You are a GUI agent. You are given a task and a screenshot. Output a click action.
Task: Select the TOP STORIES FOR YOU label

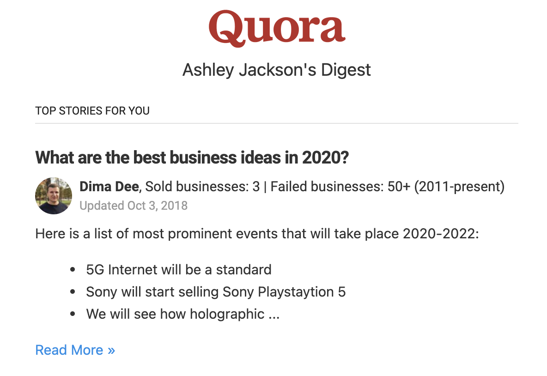[x=92, y=111]
